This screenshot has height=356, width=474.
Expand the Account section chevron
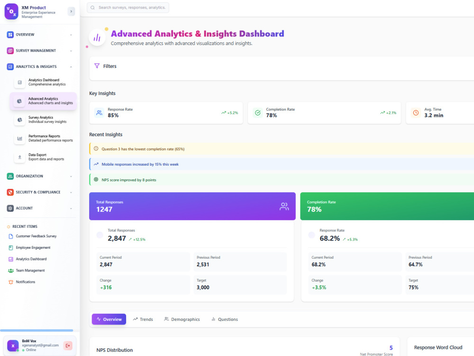(x=71, y=208)
